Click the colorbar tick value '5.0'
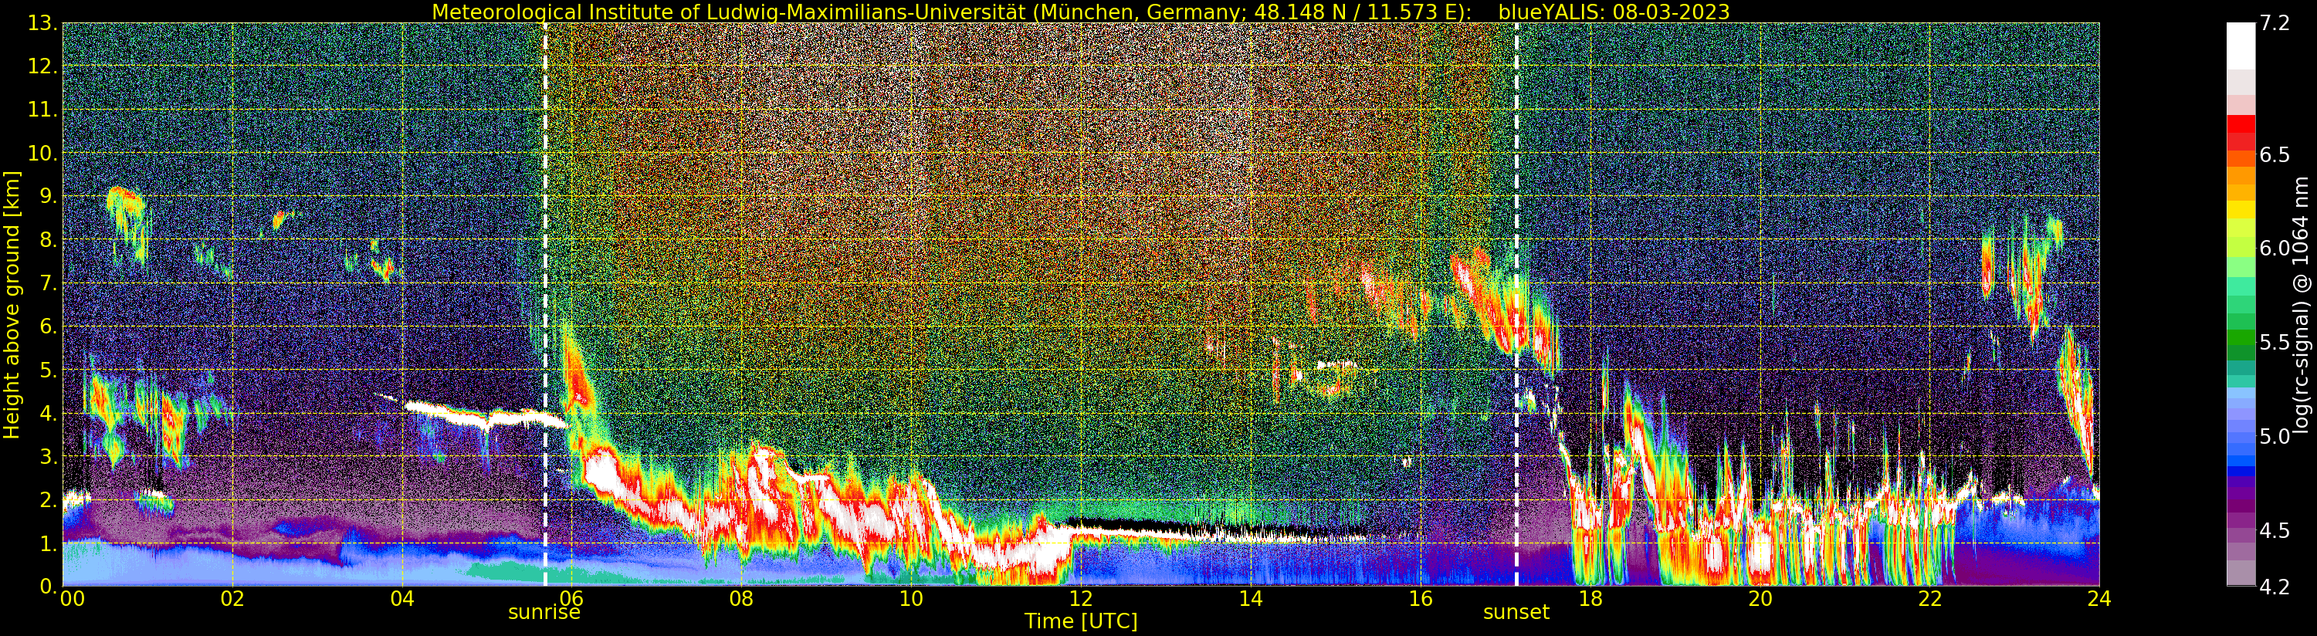 point(2275,436)
